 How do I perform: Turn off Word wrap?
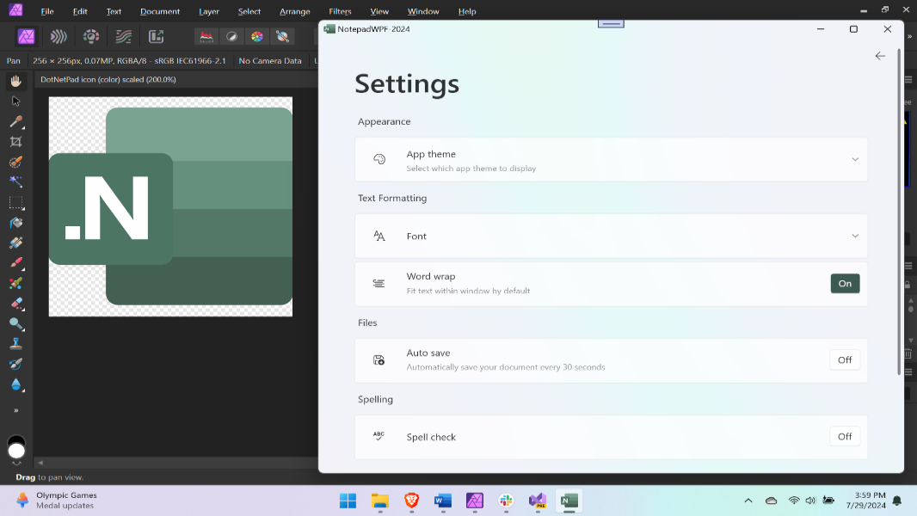pyautogui.click(x=844, y=283)
